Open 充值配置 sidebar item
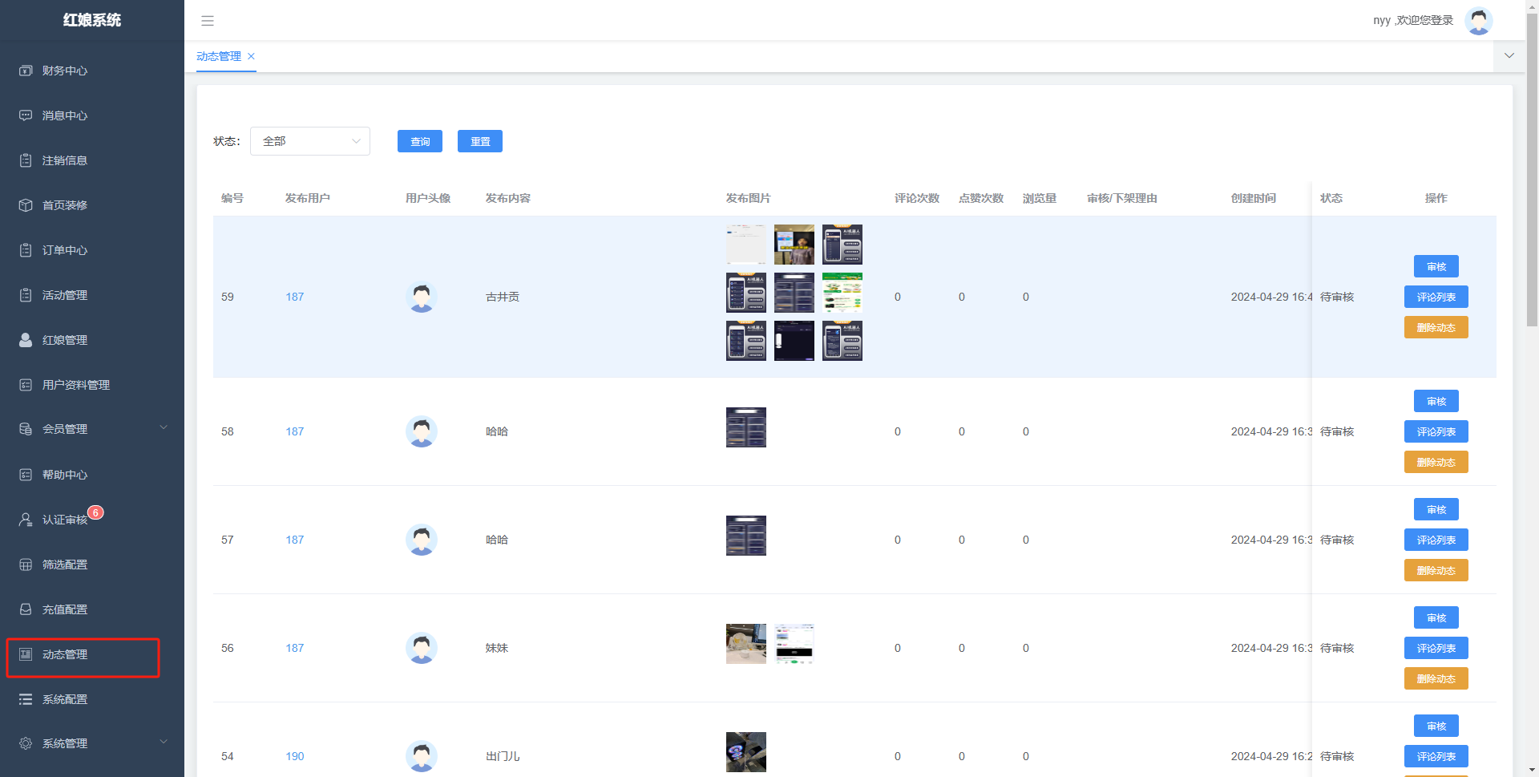This screenshot has height=777, width=1539. click(65, 609)
